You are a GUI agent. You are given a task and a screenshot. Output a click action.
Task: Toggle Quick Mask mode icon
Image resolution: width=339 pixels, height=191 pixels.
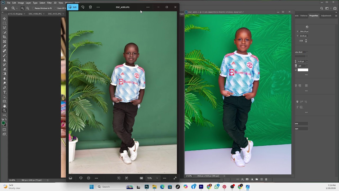(x=5, y=129)
